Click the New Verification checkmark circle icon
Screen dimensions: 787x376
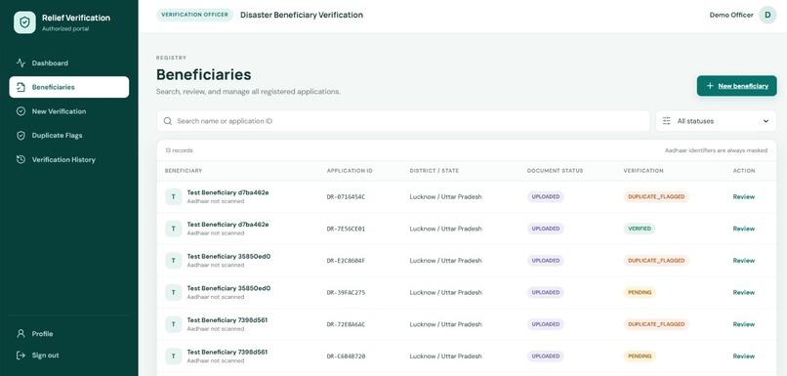click(21, 111)
